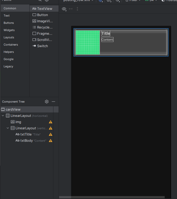
Task: Open the view options eye icon
Action: 64,9
